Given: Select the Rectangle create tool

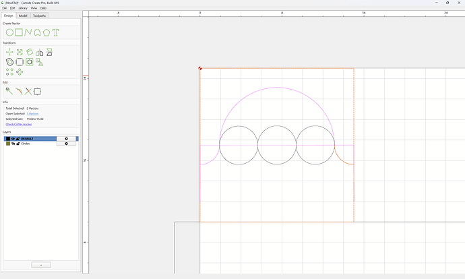Looking at the screenshot, I should 19,32.
